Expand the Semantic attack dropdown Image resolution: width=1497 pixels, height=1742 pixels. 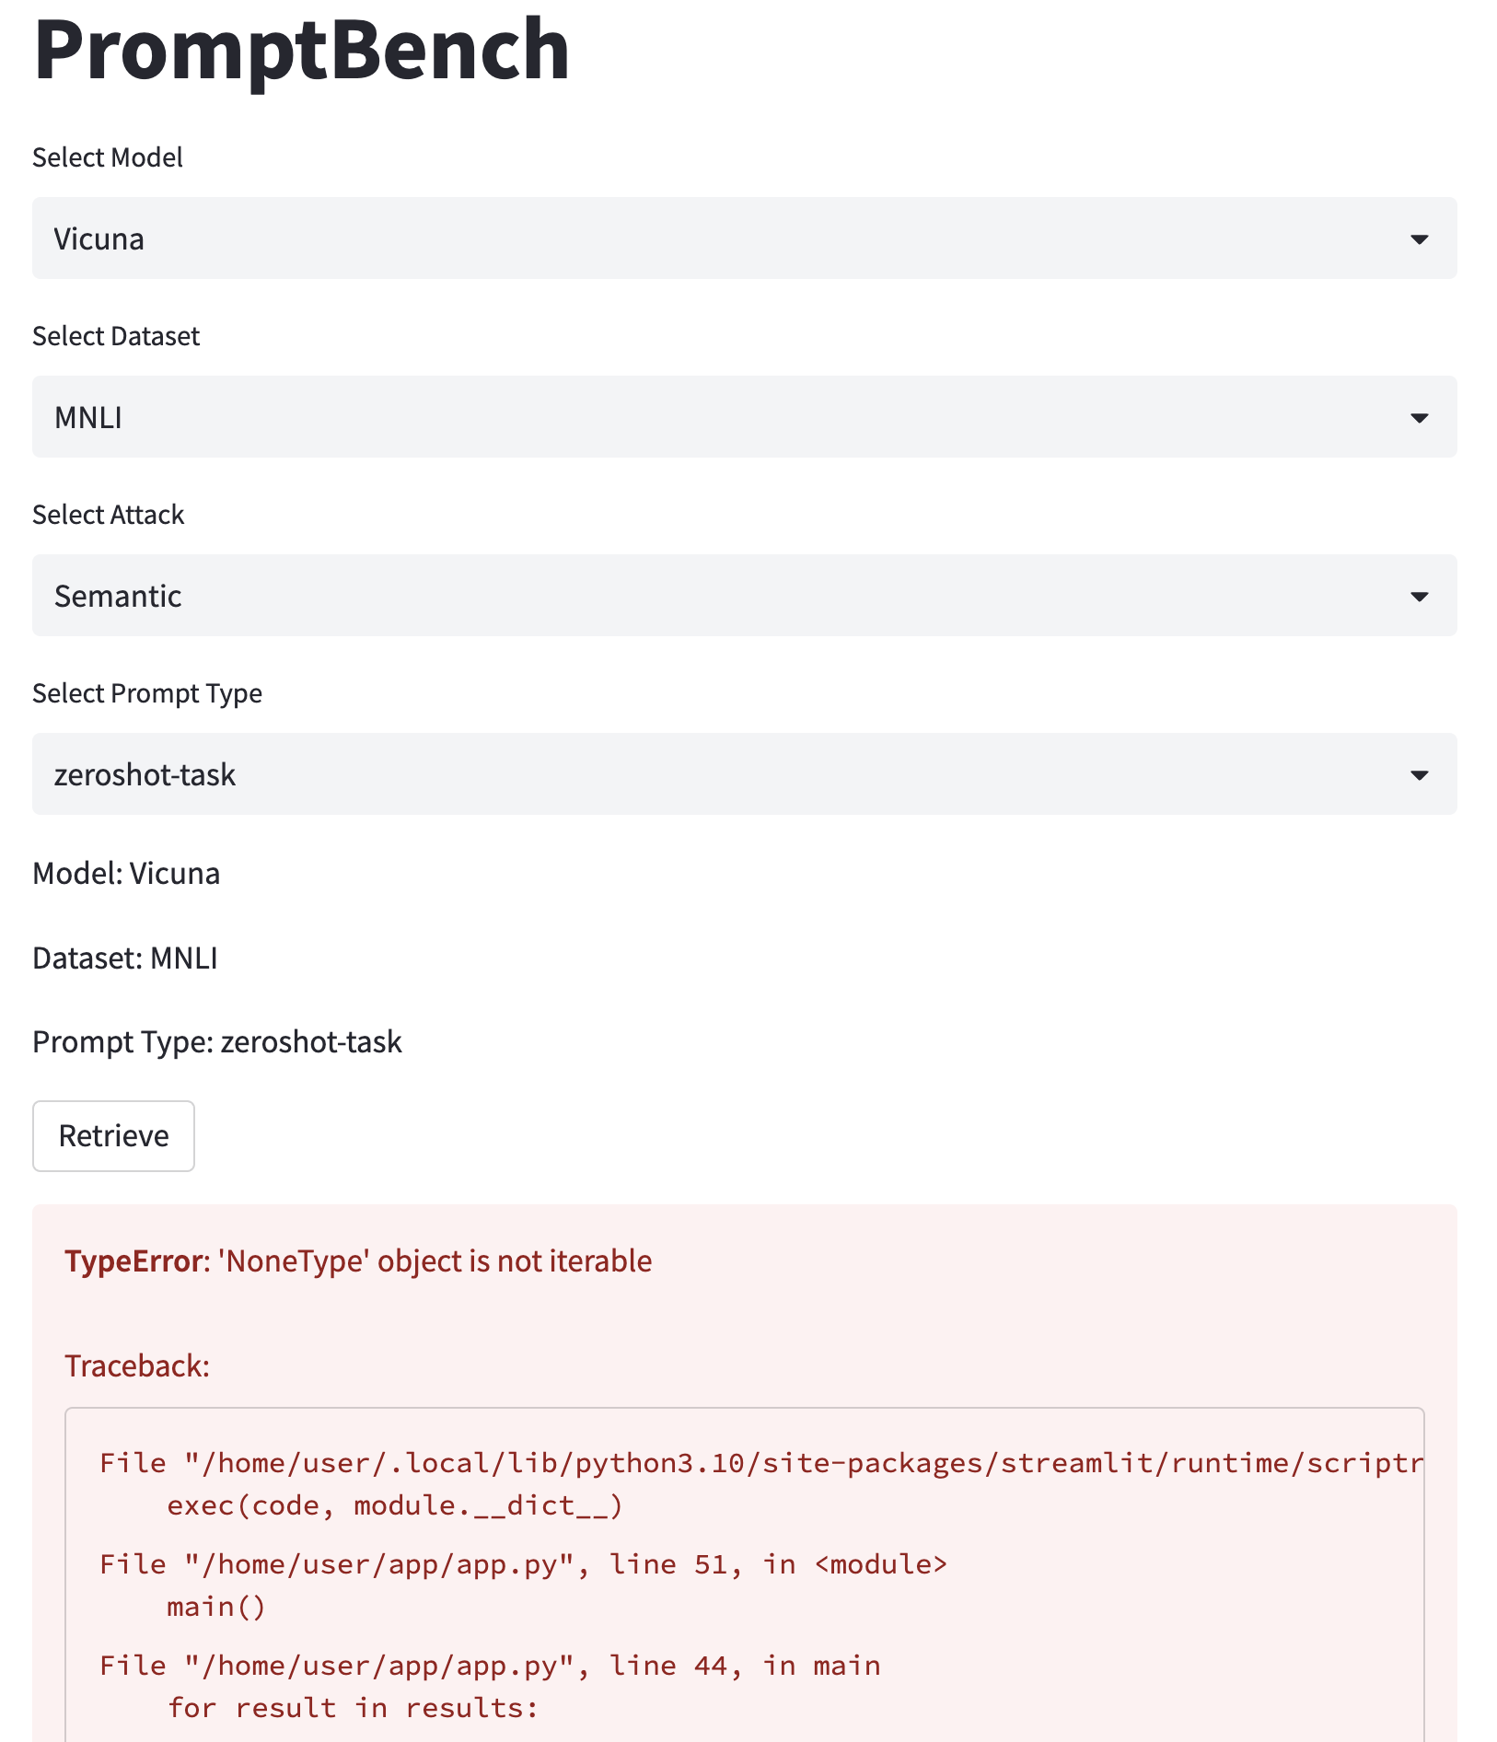(644, 596)
